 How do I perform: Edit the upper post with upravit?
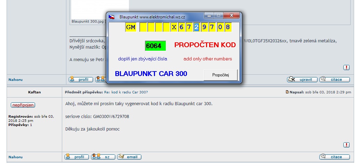click(302, 79)
